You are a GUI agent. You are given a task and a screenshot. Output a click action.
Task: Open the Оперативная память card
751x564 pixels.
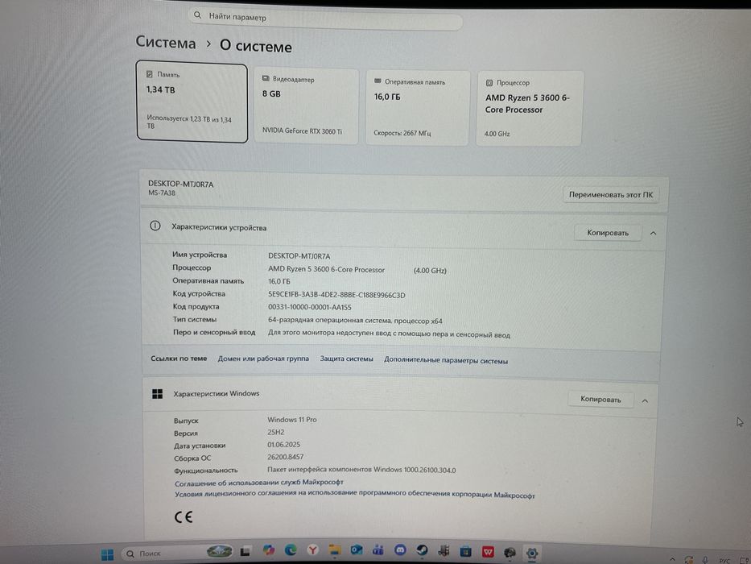[x=417, y=108]
